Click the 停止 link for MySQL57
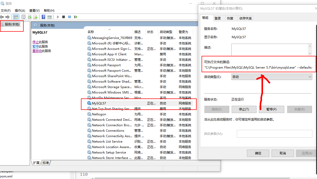Viewport: 317px width, 179px height. coord(36,42)
